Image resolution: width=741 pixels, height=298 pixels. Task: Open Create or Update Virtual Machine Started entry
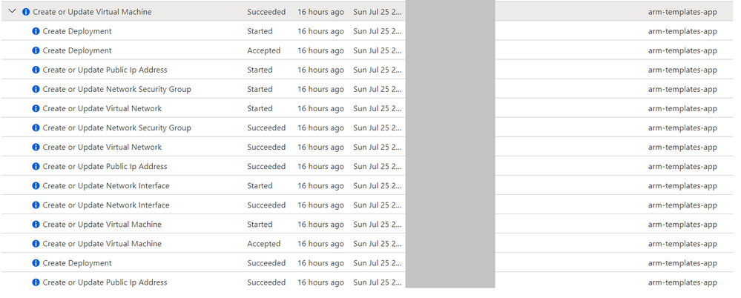[102, 225]
